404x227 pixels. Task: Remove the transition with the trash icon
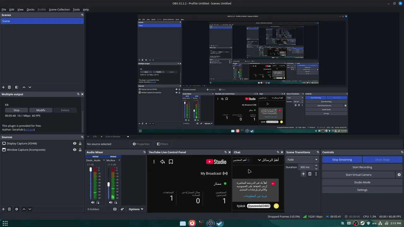pos(310,174)
